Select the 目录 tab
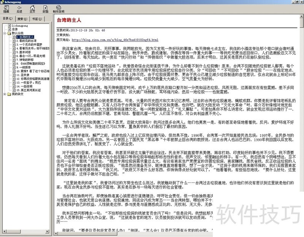304x237 pixels. point(7,18)
